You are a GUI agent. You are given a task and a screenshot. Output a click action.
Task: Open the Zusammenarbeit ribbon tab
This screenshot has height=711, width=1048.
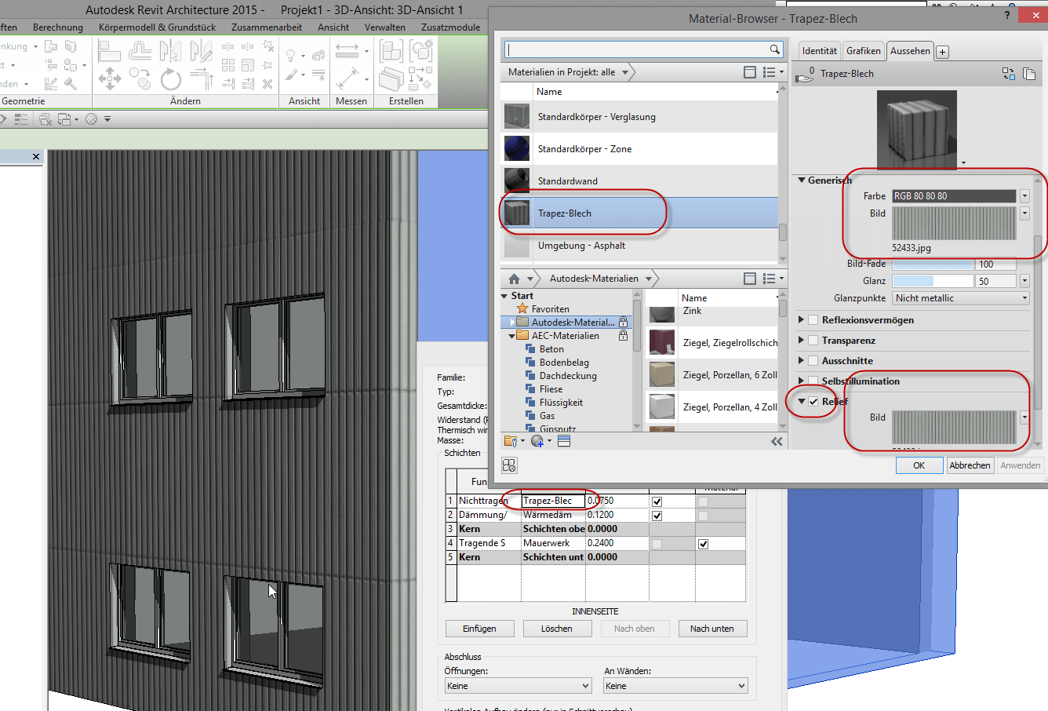(x=267, y=27)
